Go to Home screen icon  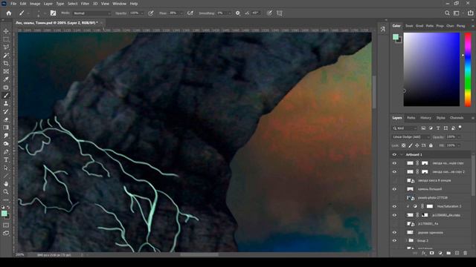pyautogui.click(x=9, y=13)
